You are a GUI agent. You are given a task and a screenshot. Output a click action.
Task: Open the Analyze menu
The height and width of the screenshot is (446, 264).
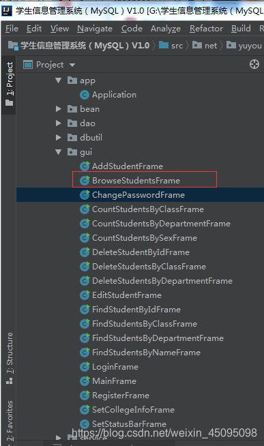166,29
